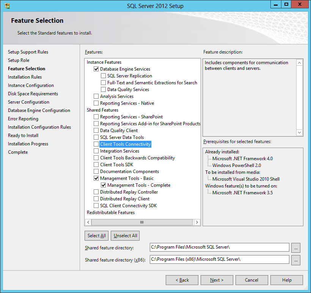Enable Data Quality Client
Viewport: 311px width, 293px height.
pos(96,130)
